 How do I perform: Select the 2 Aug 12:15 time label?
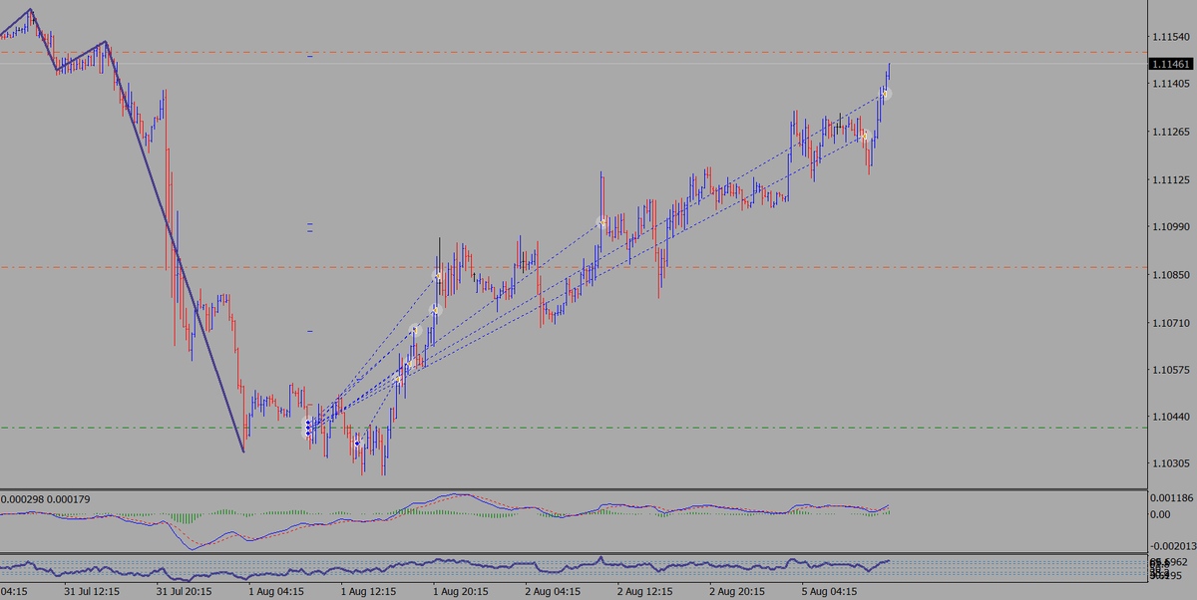point(646,591)
